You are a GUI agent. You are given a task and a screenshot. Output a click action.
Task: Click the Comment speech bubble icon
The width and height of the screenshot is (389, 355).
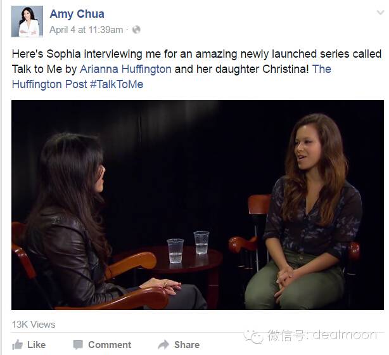click(78, 345)
